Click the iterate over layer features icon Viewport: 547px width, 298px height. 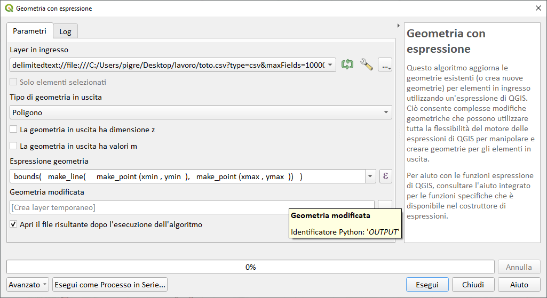[x=347, y=65]
